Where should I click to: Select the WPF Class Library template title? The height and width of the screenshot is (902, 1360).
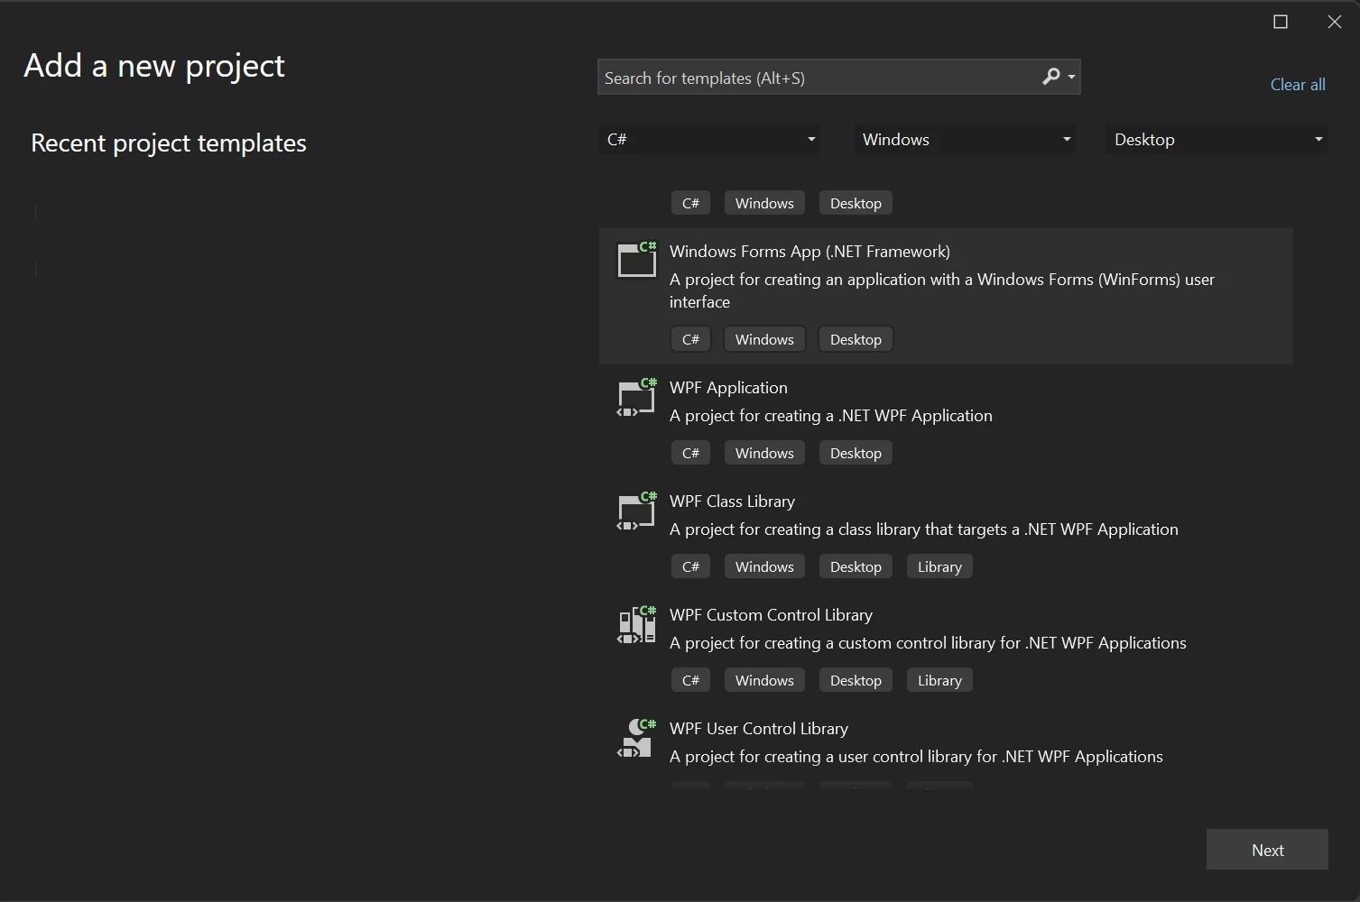(x=732, y=502)
